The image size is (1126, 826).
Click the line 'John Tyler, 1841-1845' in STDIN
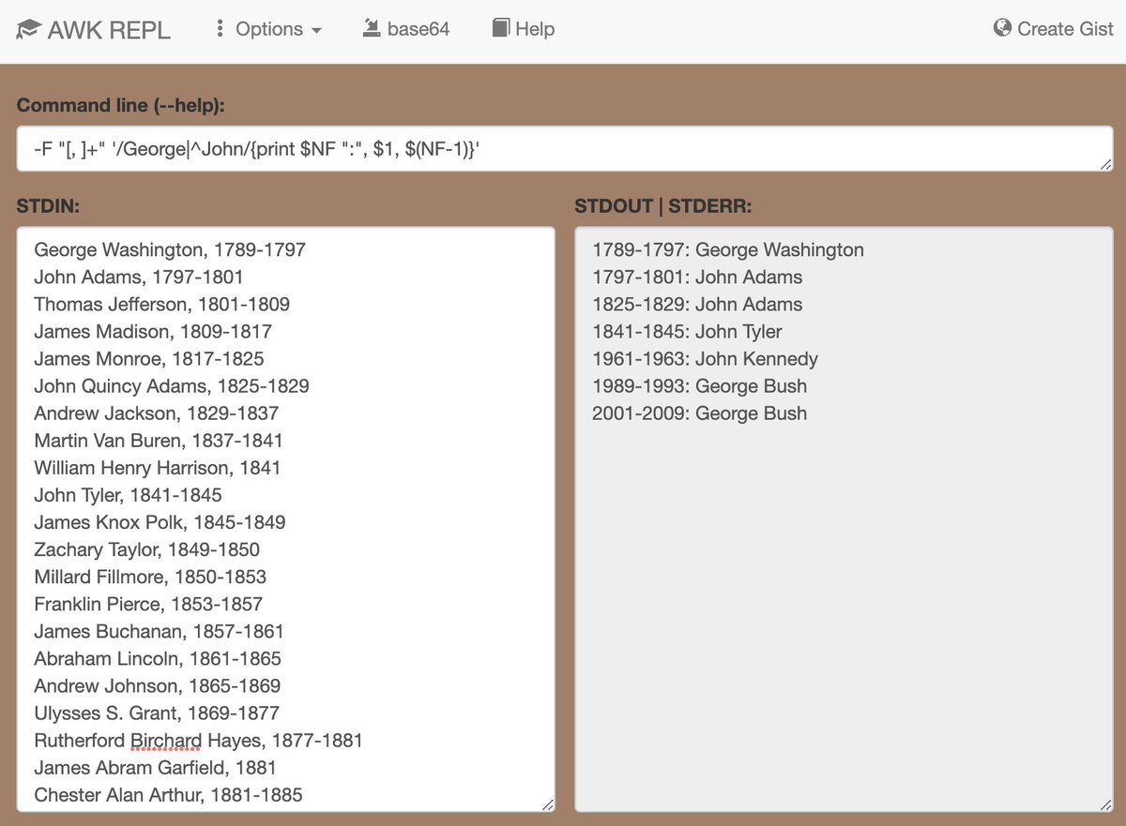129,494
